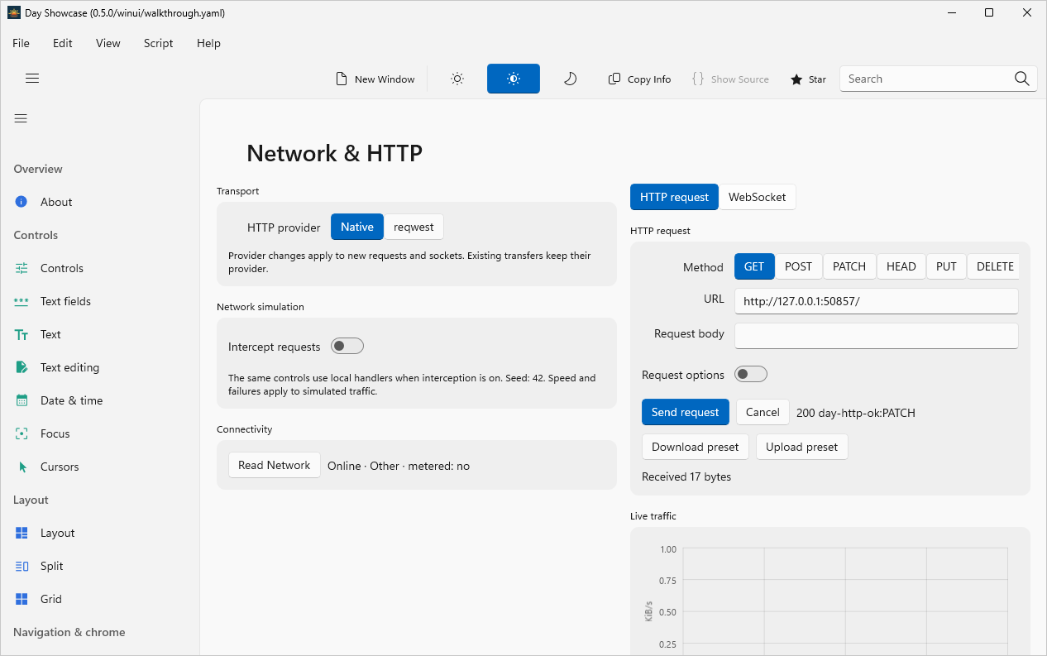
Task: Click Send request button
Action: (686, 412)
